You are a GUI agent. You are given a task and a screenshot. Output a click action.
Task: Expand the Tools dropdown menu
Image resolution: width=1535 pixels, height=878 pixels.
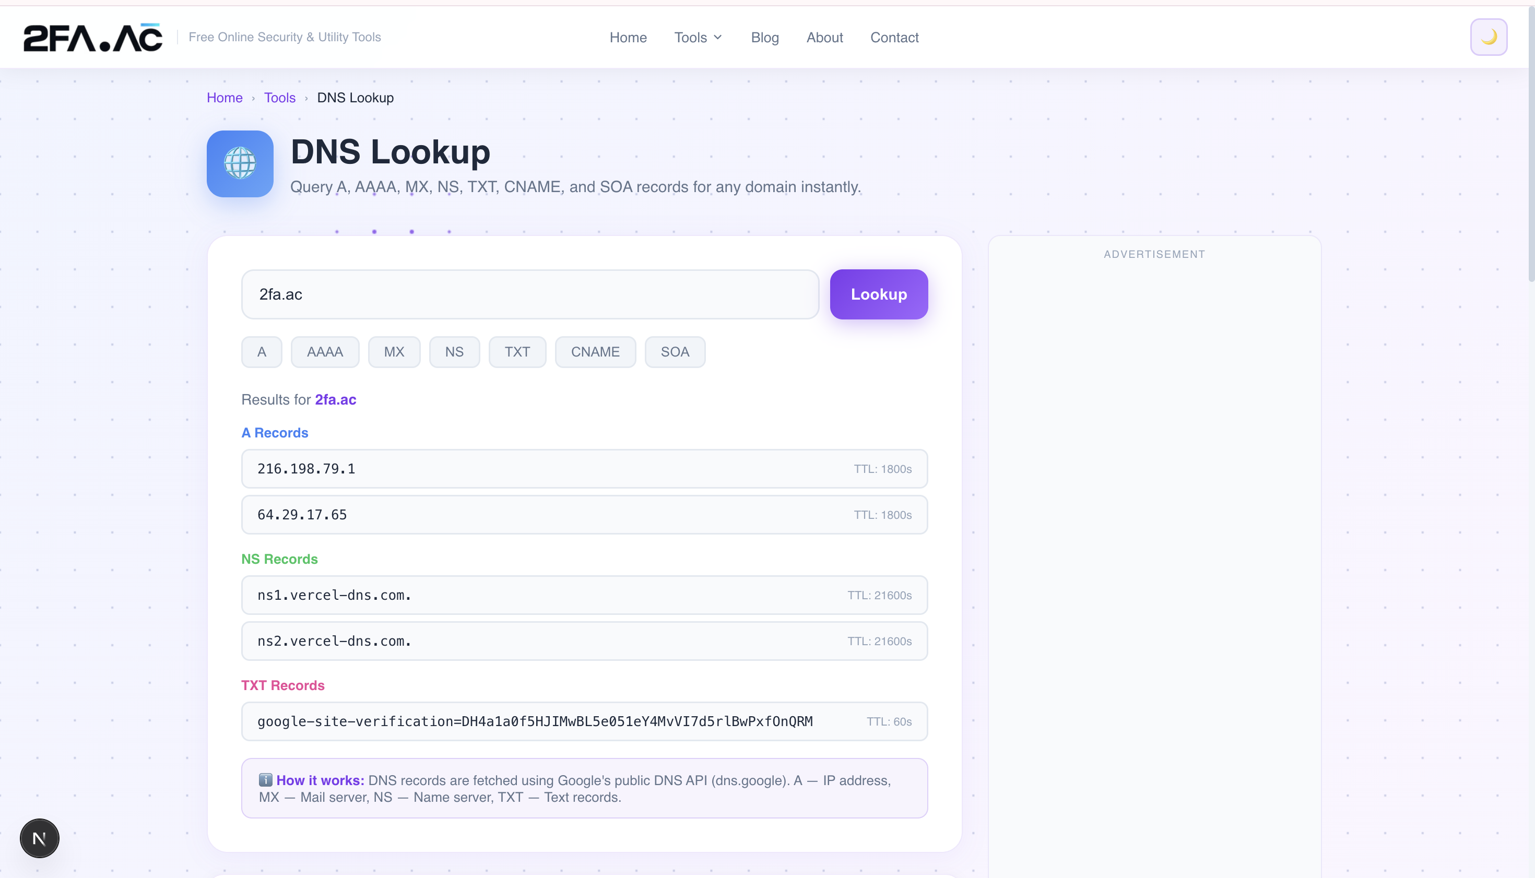[x=698, y=38]
